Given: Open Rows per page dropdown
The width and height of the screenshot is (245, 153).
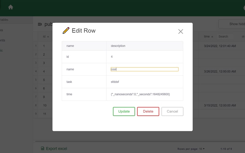Looking at the screenshot, I should tap(202, 149).
